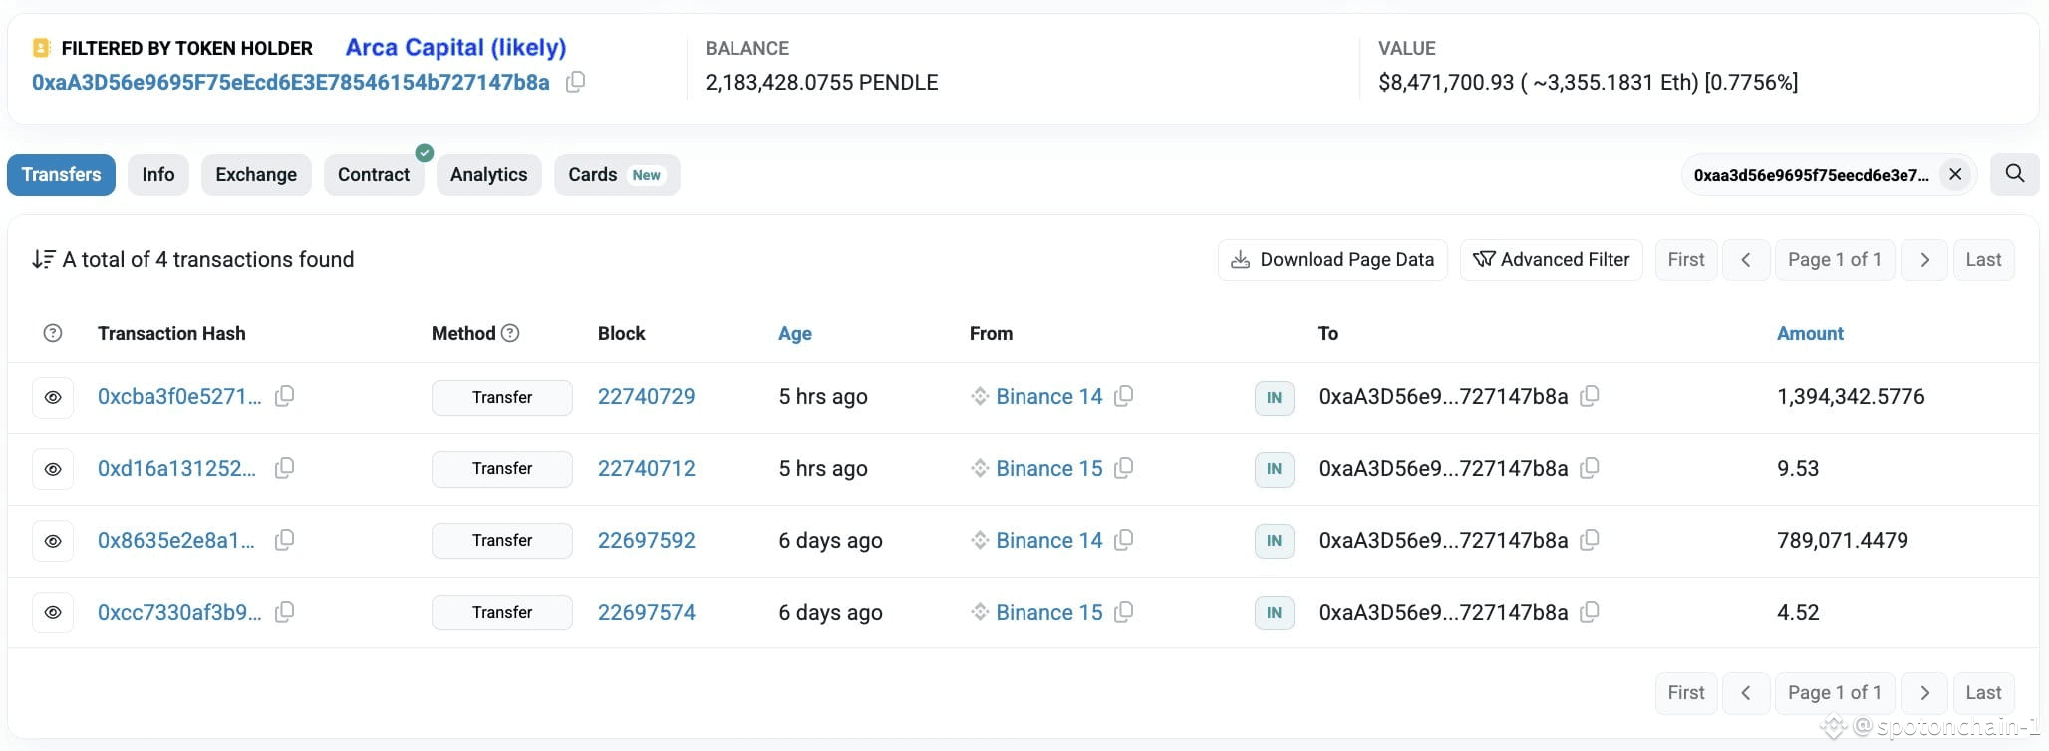Copy transaction hash 0xcc7330af3b9
Screen dimensions: 2049x751
(284, 612)
